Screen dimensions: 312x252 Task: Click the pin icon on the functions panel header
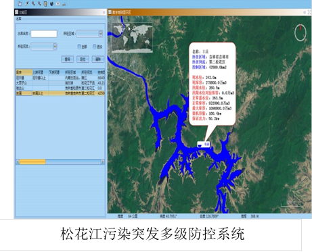[104, 12]
